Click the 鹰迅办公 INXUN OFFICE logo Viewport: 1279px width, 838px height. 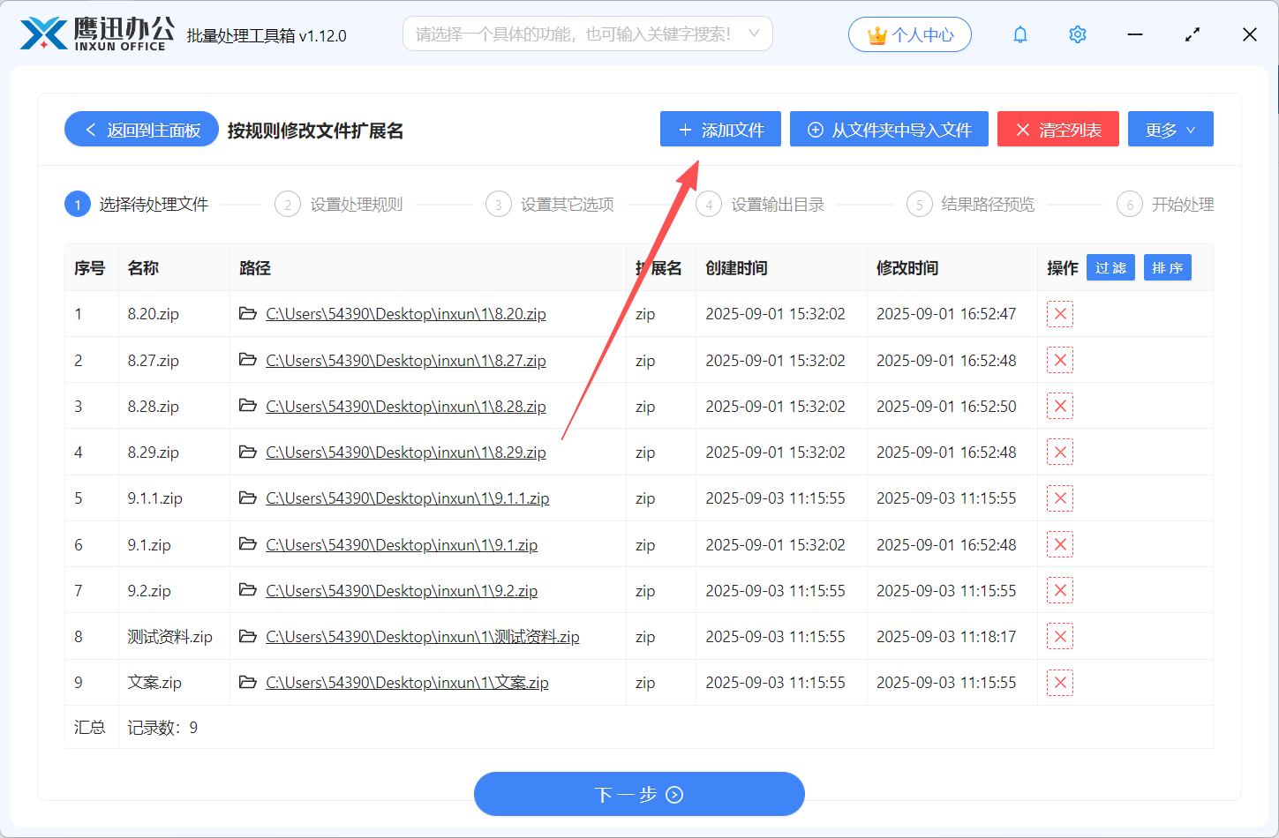pyautogui.click(x=97, y=34)
